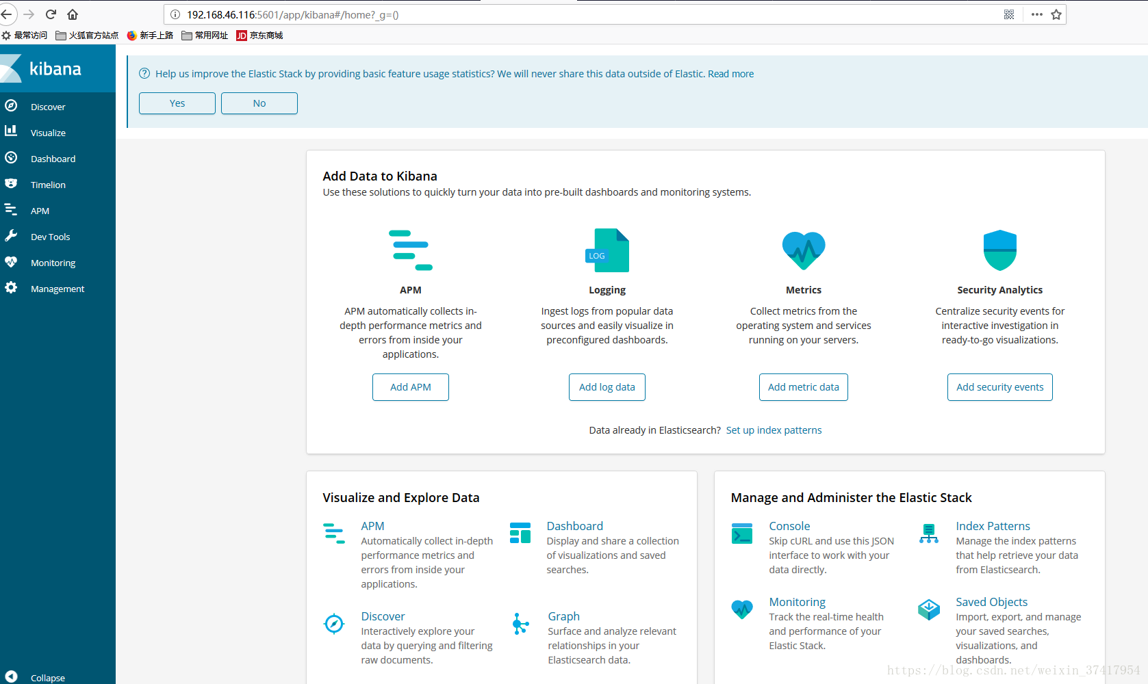Click the Graph nodes icon
The width and height of the screenshot is (1148, 684).
(520, 624)
